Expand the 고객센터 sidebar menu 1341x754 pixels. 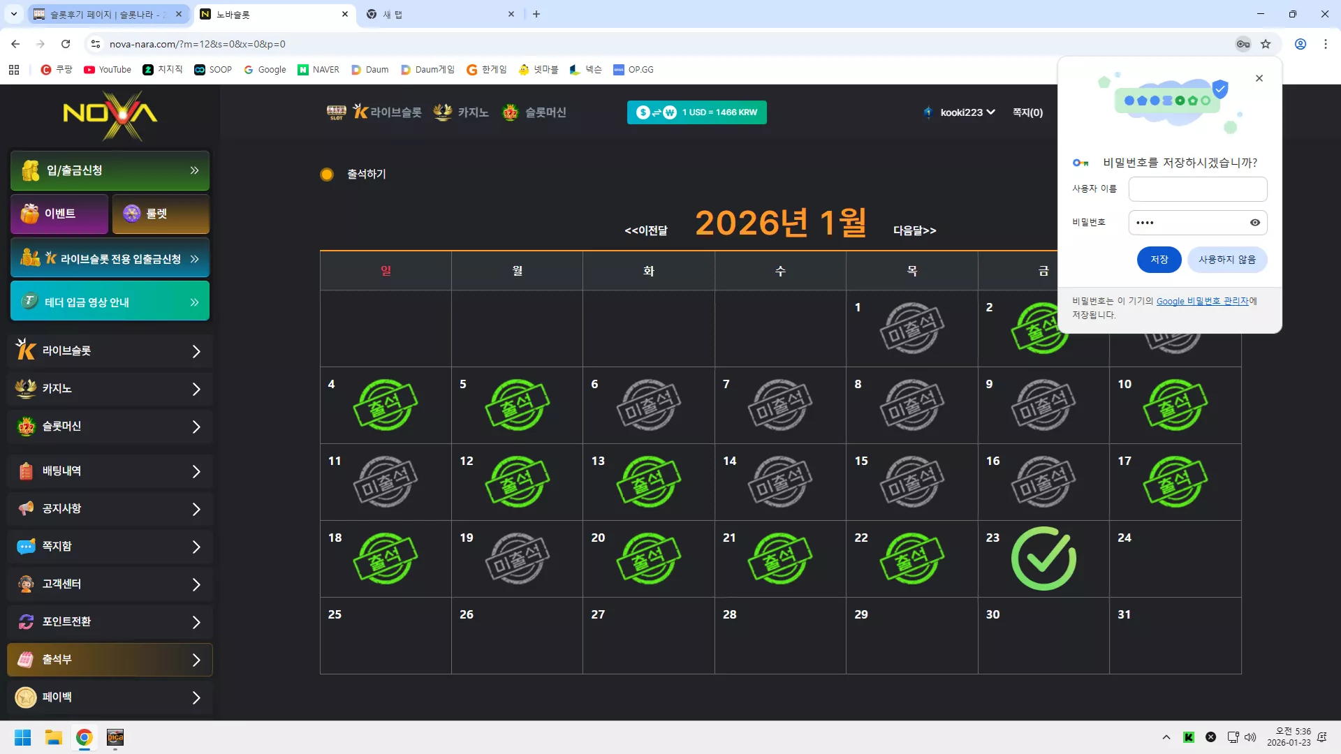[x=110, y=584]
